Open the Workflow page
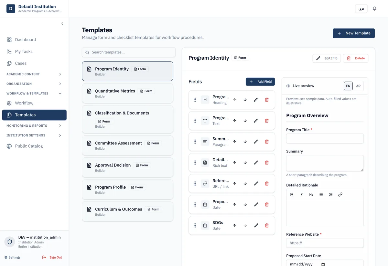 [x=34, y=103]
